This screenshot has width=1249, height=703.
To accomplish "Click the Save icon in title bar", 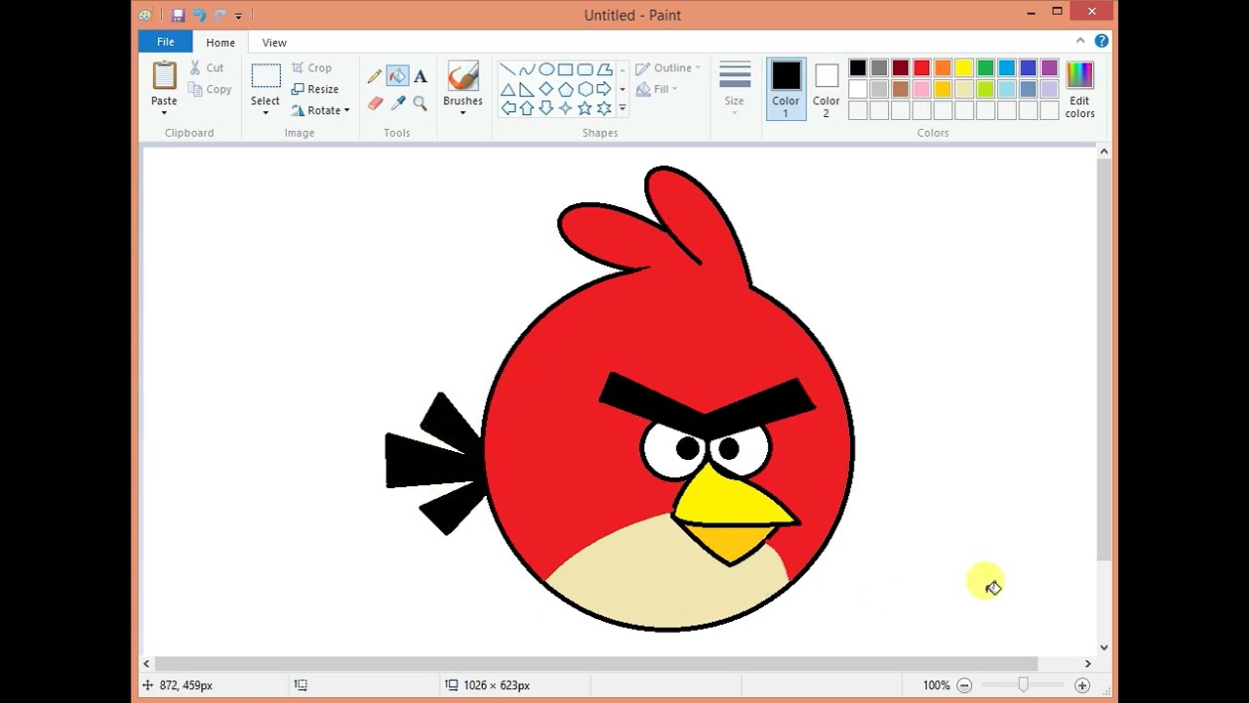I will [x=178, y=15].
